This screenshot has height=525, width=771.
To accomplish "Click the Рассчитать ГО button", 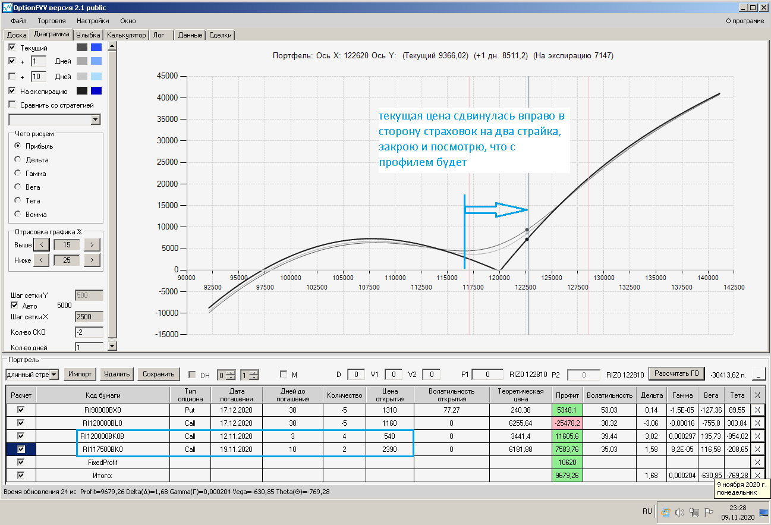I will click(x=676, y=373).
